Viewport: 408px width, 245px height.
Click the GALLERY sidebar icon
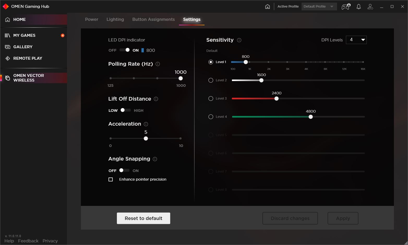pos(8,47)
